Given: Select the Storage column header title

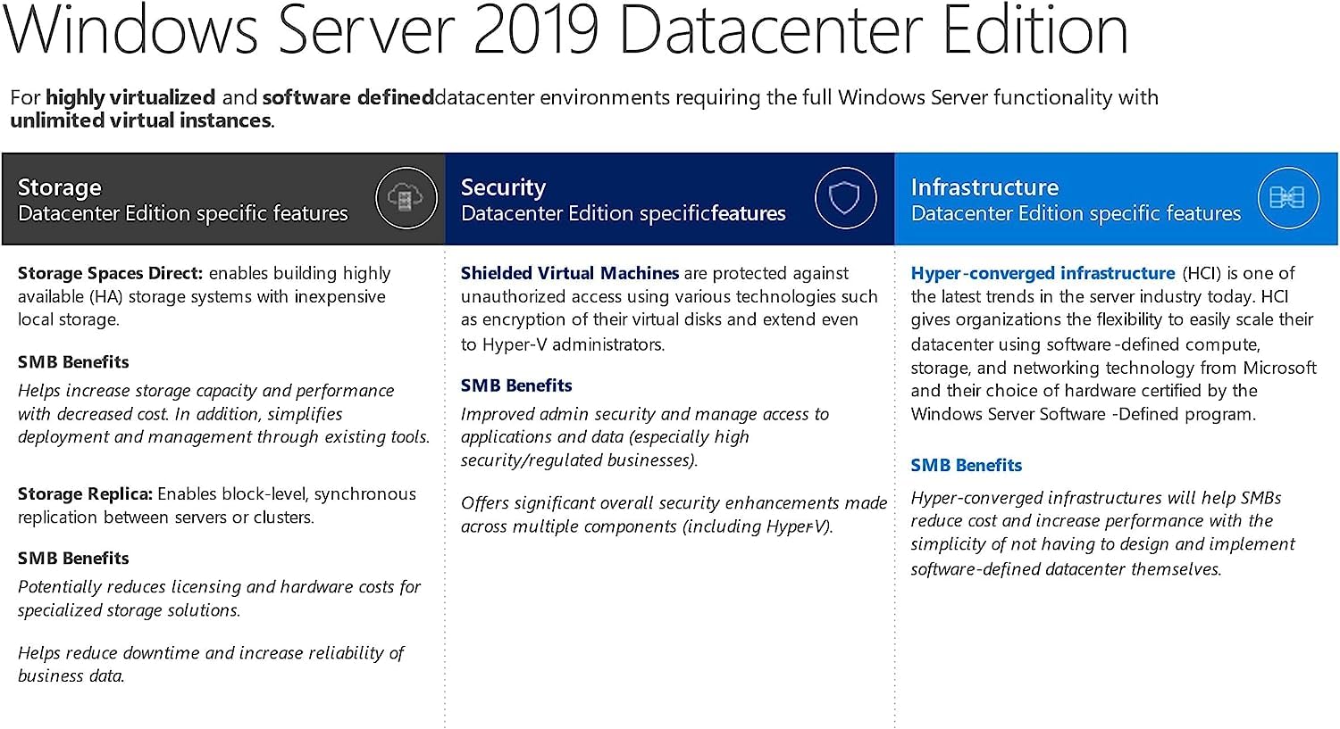Looking at the screenshot, I should point(60,187).
